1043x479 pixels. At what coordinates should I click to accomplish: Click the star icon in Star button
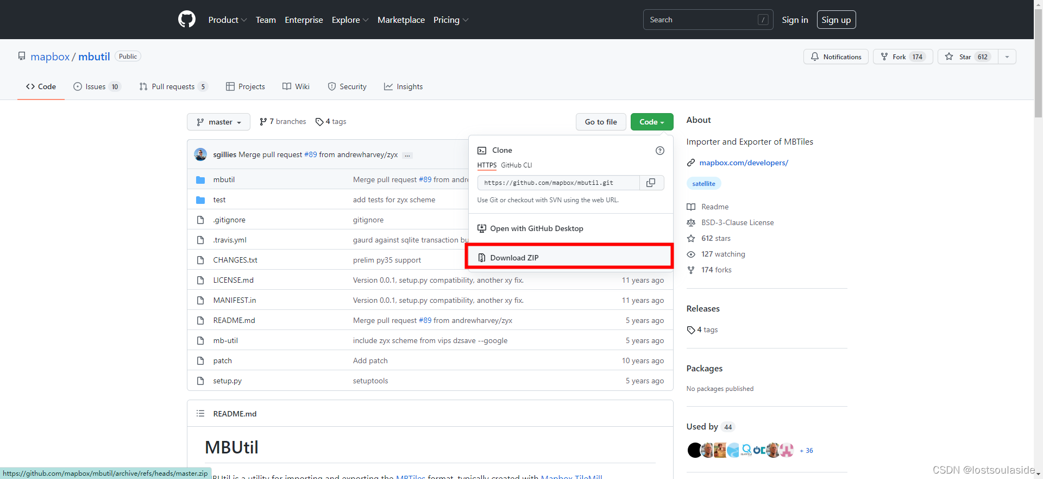949,57
